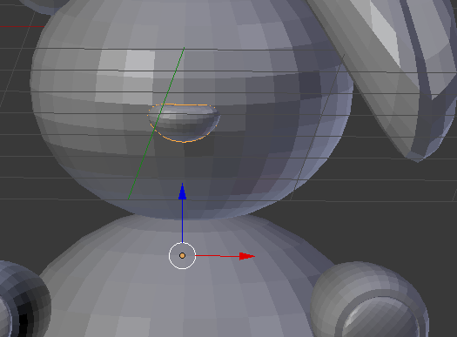Select the body sphere below the head
The width and height of the screenshot is (457, 337).
coord(181,292)
